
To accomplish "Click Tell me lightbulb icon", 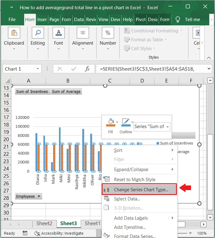I will tap(178, 19).
